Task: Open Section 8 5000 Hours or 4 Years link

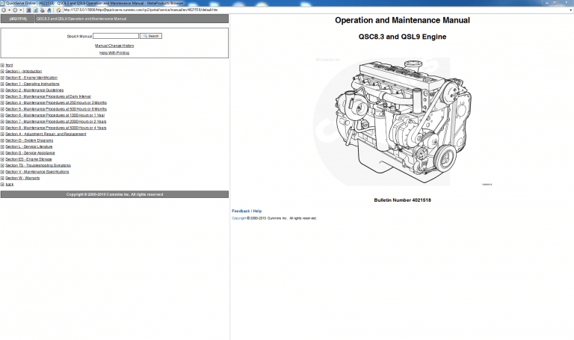Action: (55, 128)
